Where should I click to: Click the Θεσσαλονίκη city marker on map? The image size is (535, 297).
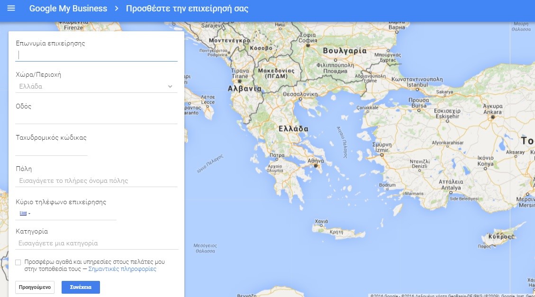(300, 99)
